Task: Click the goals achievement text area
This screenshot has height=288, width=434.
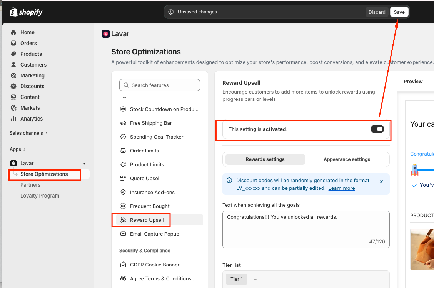Action: 306,229
